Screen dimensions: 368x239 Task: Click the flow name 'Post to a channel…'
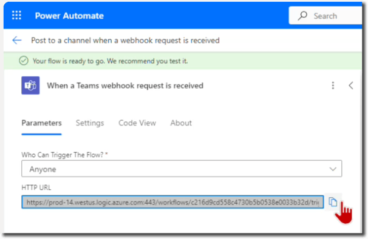click(125, 41)
